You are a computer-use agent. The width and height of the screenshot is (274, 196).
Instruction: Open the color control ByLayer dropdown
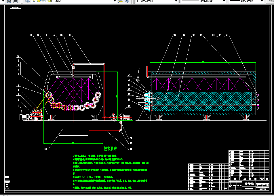coord(176,1)
